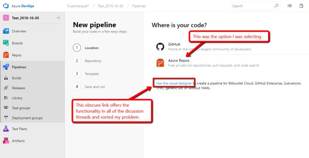Click the TrustmarqueIT breadcrumb link
Screen dimensions: 309x158
(x=78, y=6)
